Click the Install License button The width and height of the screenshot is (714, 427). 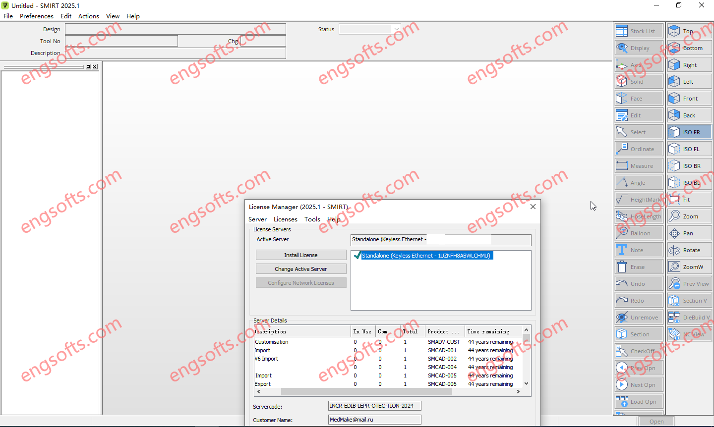(x=301, y=255)
